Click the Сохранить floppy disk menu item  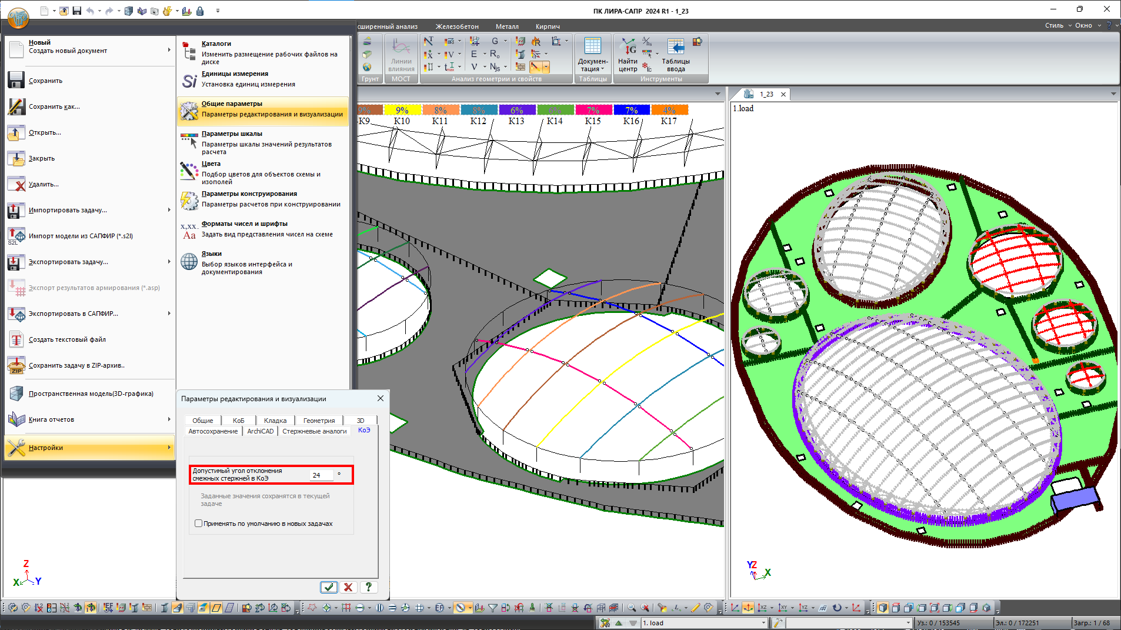(45, 81)
